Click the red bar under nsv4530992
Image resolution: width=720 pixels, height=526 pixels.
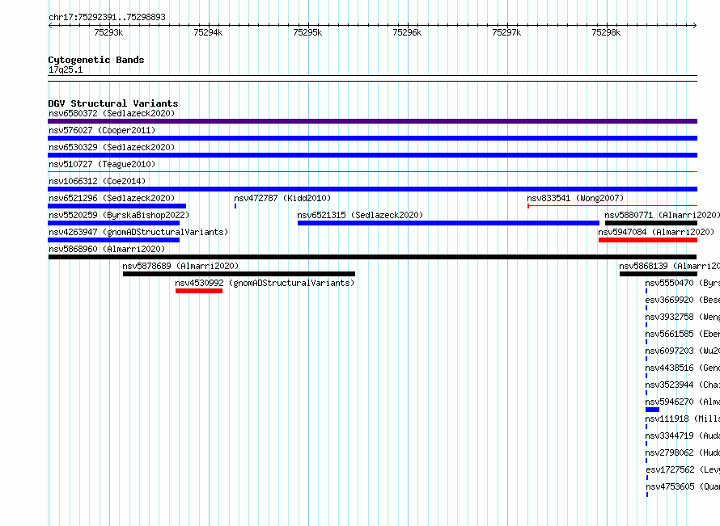pos(199,291)
